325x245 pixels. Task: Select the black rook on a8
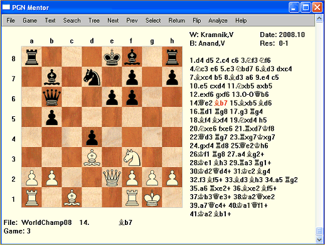click(x=31, y=57)
